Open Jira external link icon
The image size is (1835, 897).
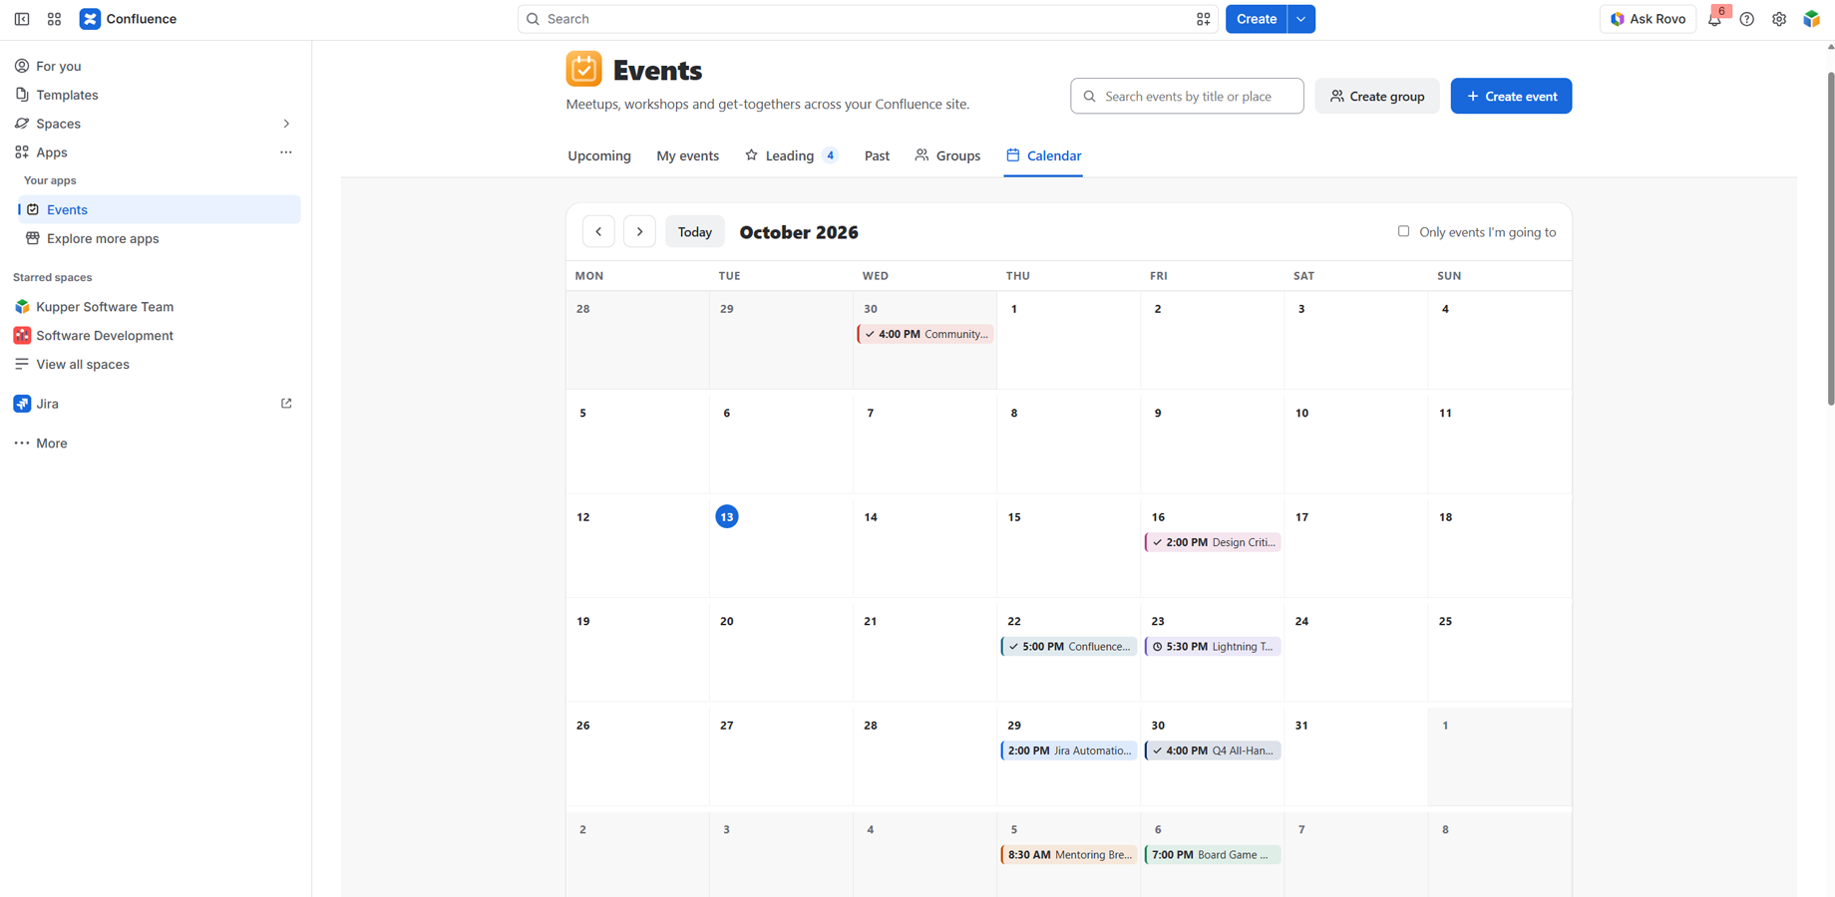tap(286, 404)
